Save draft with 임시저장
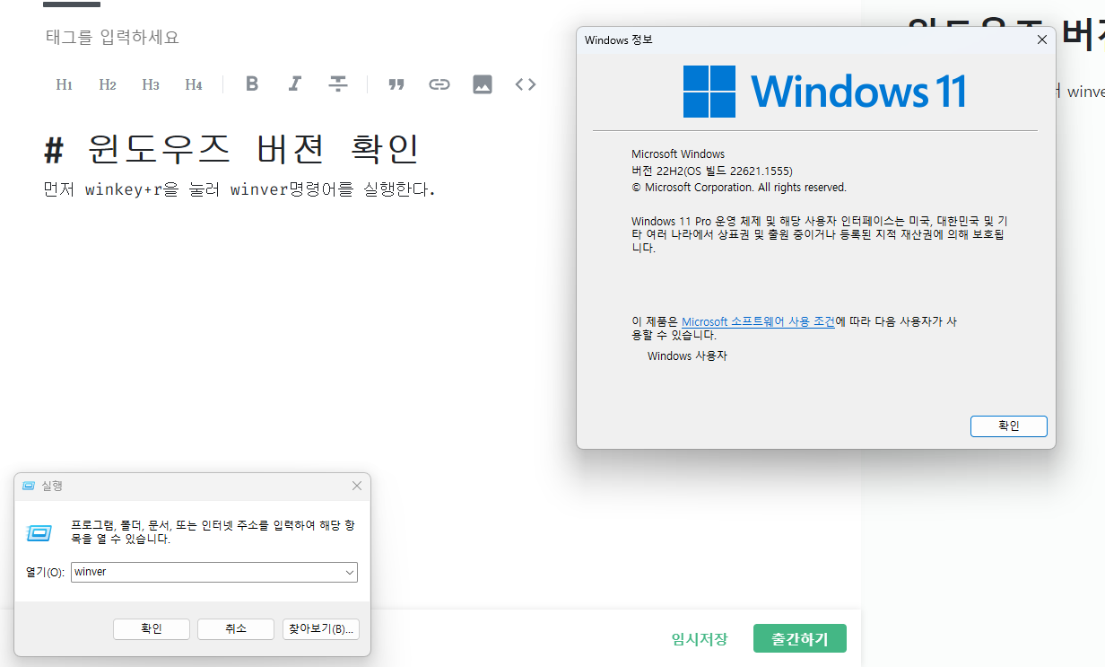 [x=700, y=639]
